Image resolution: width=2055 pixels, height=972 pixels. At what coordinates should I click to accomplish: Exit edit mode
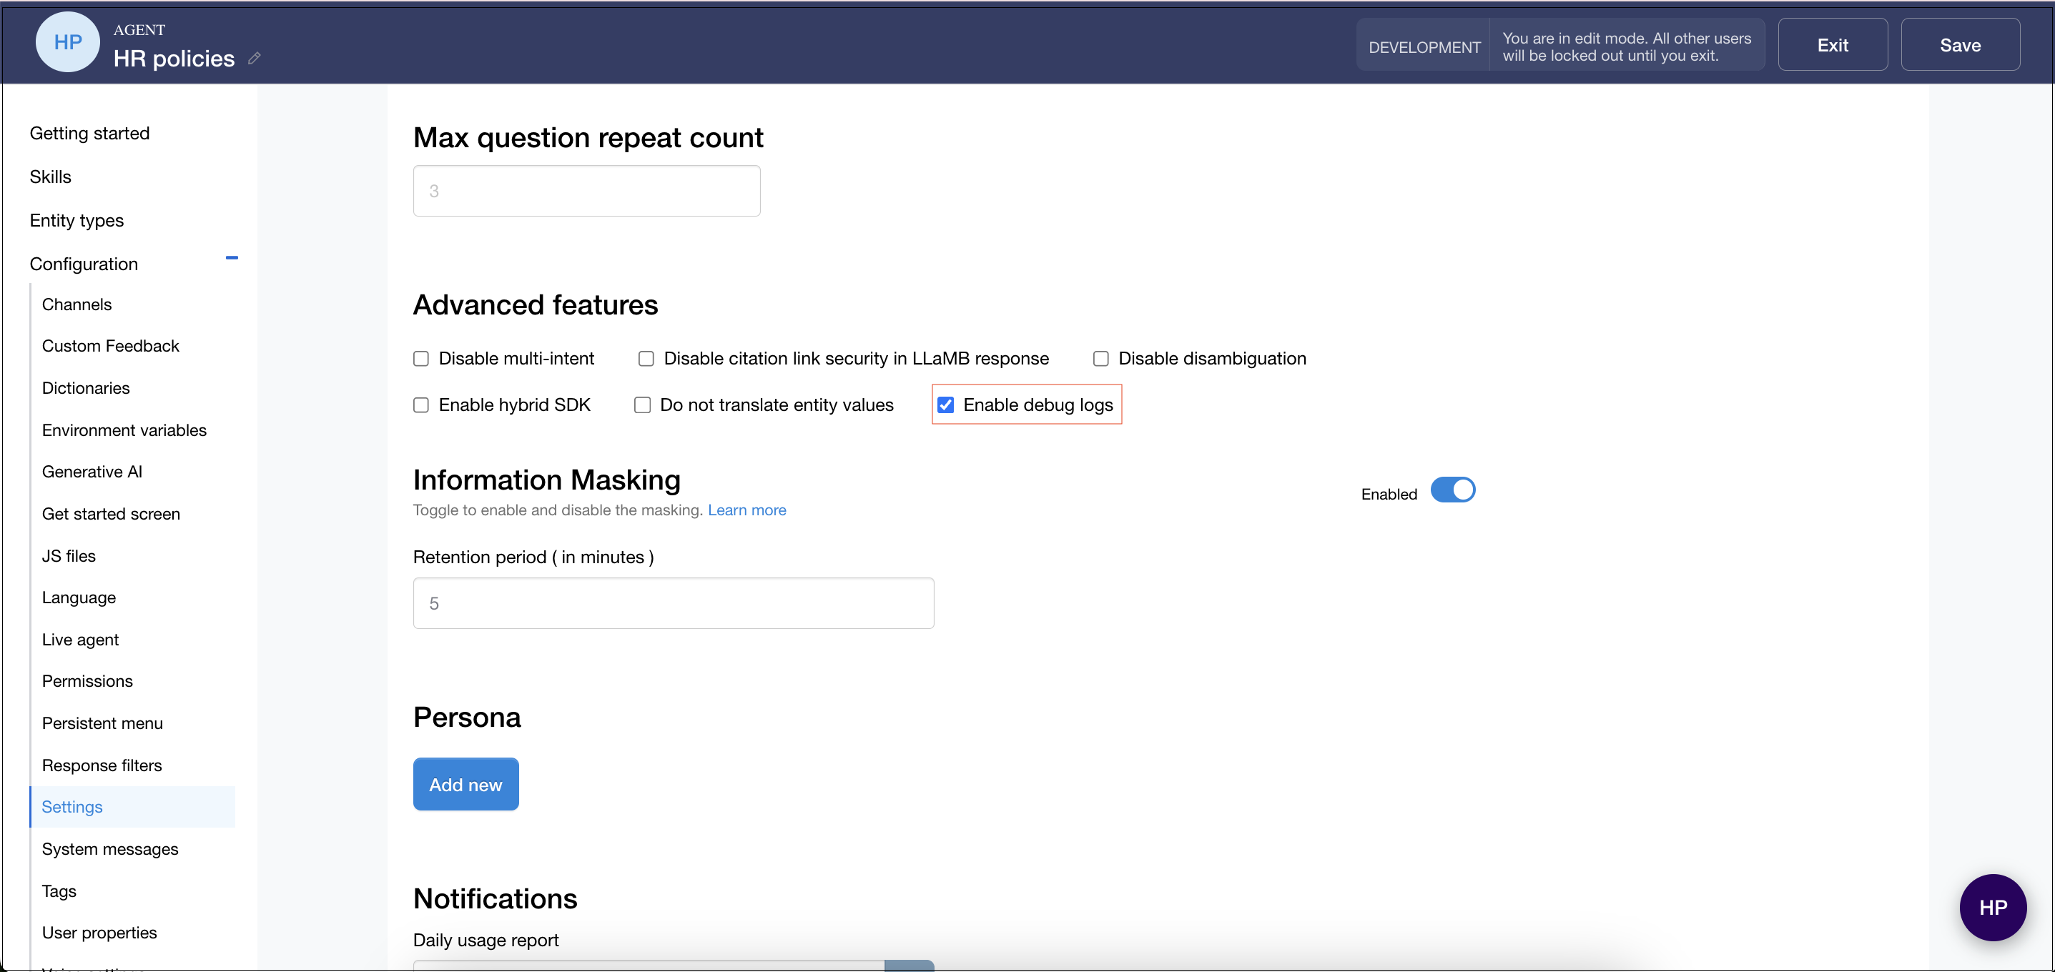1832,44
